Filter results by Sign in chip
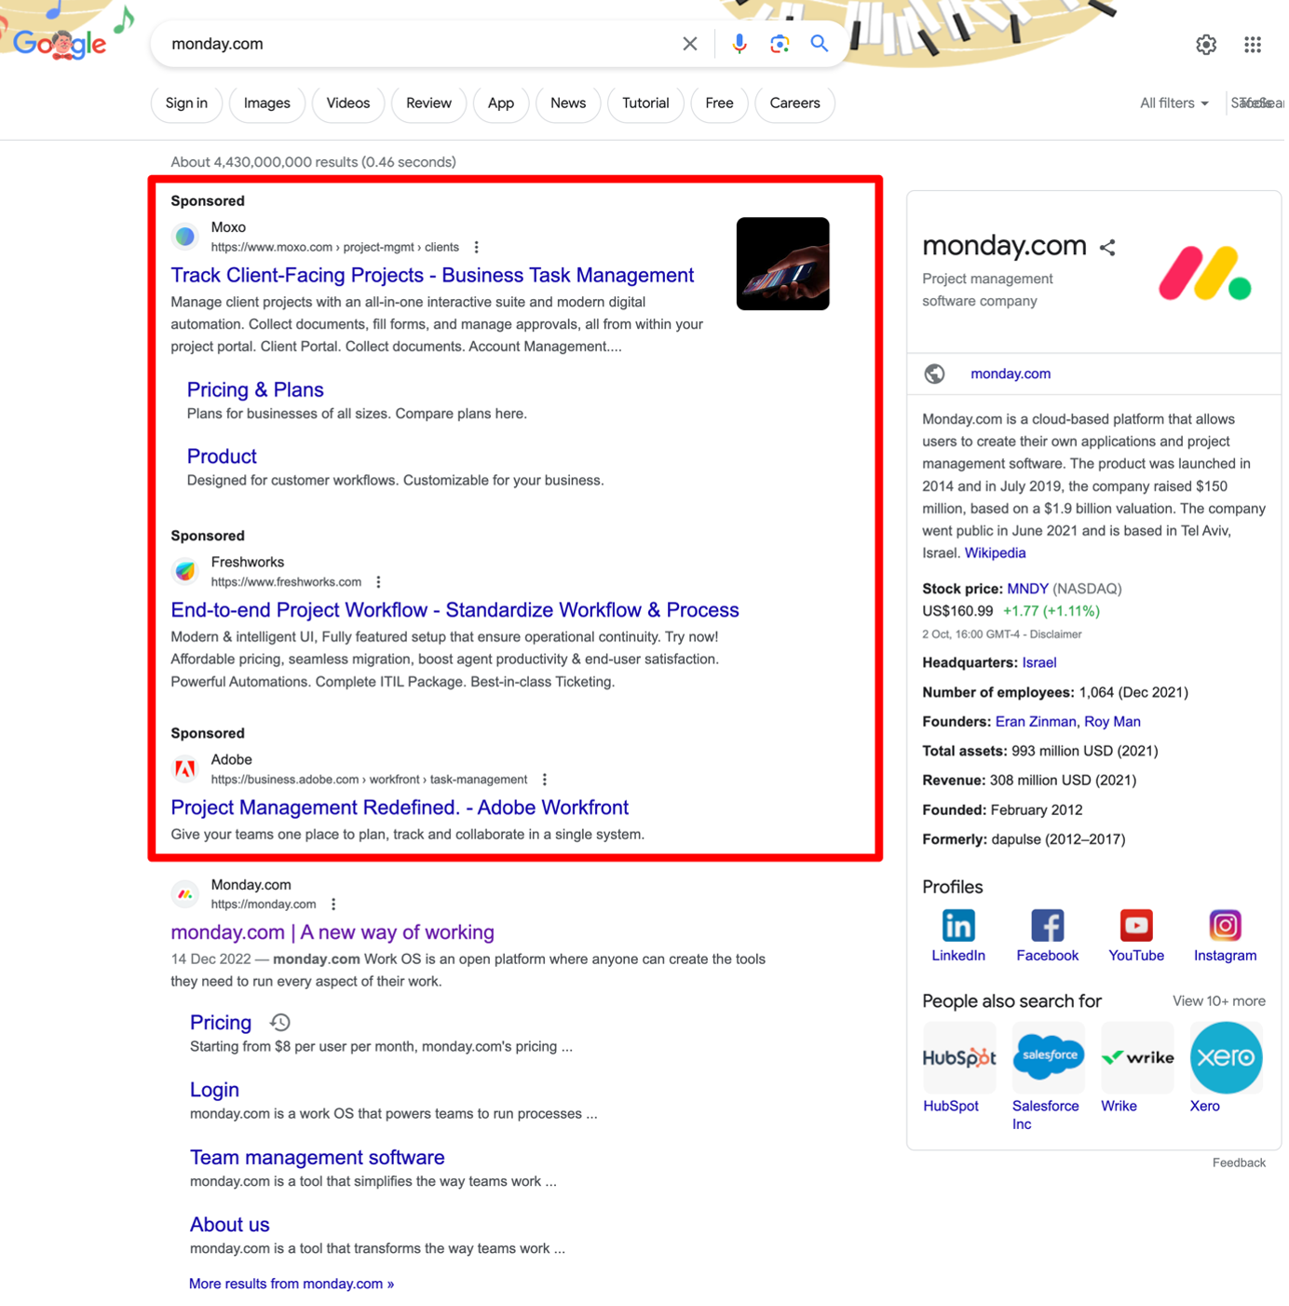The width and height of the screenshot is (1289, 1306). click(186, 103)
